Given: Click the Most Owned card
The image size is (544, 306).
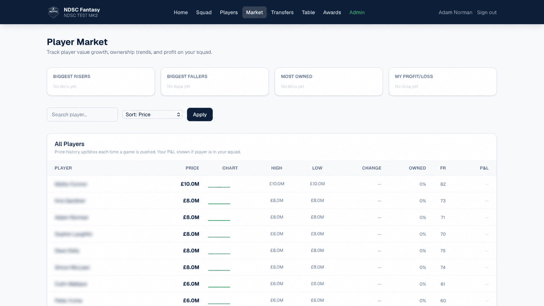Looking at the screenshot, I should (329, 82).
